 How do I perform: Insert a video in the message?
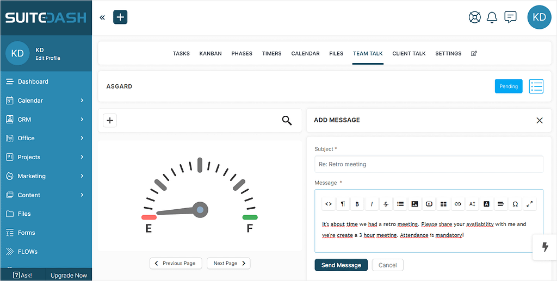point(429,204)
